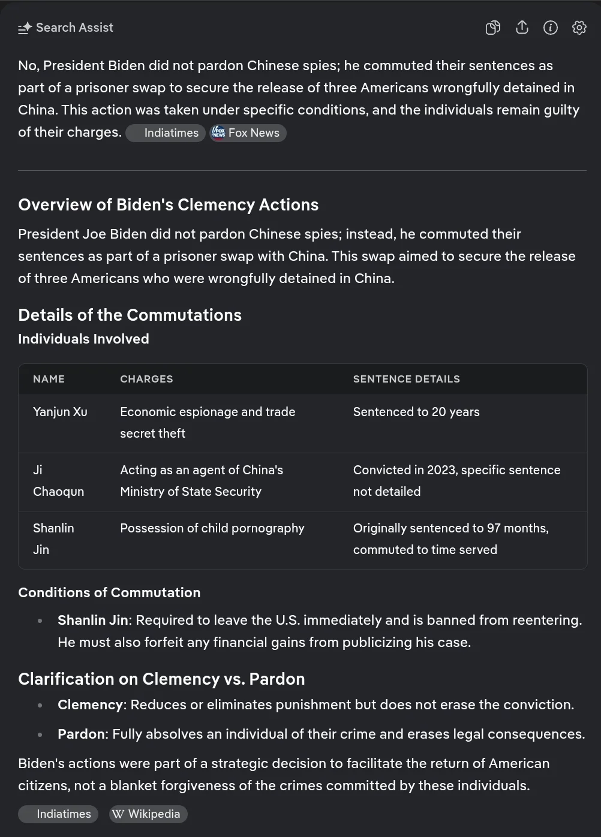Click the SENTENCE DETAILS column header

[x=406, y=379]
